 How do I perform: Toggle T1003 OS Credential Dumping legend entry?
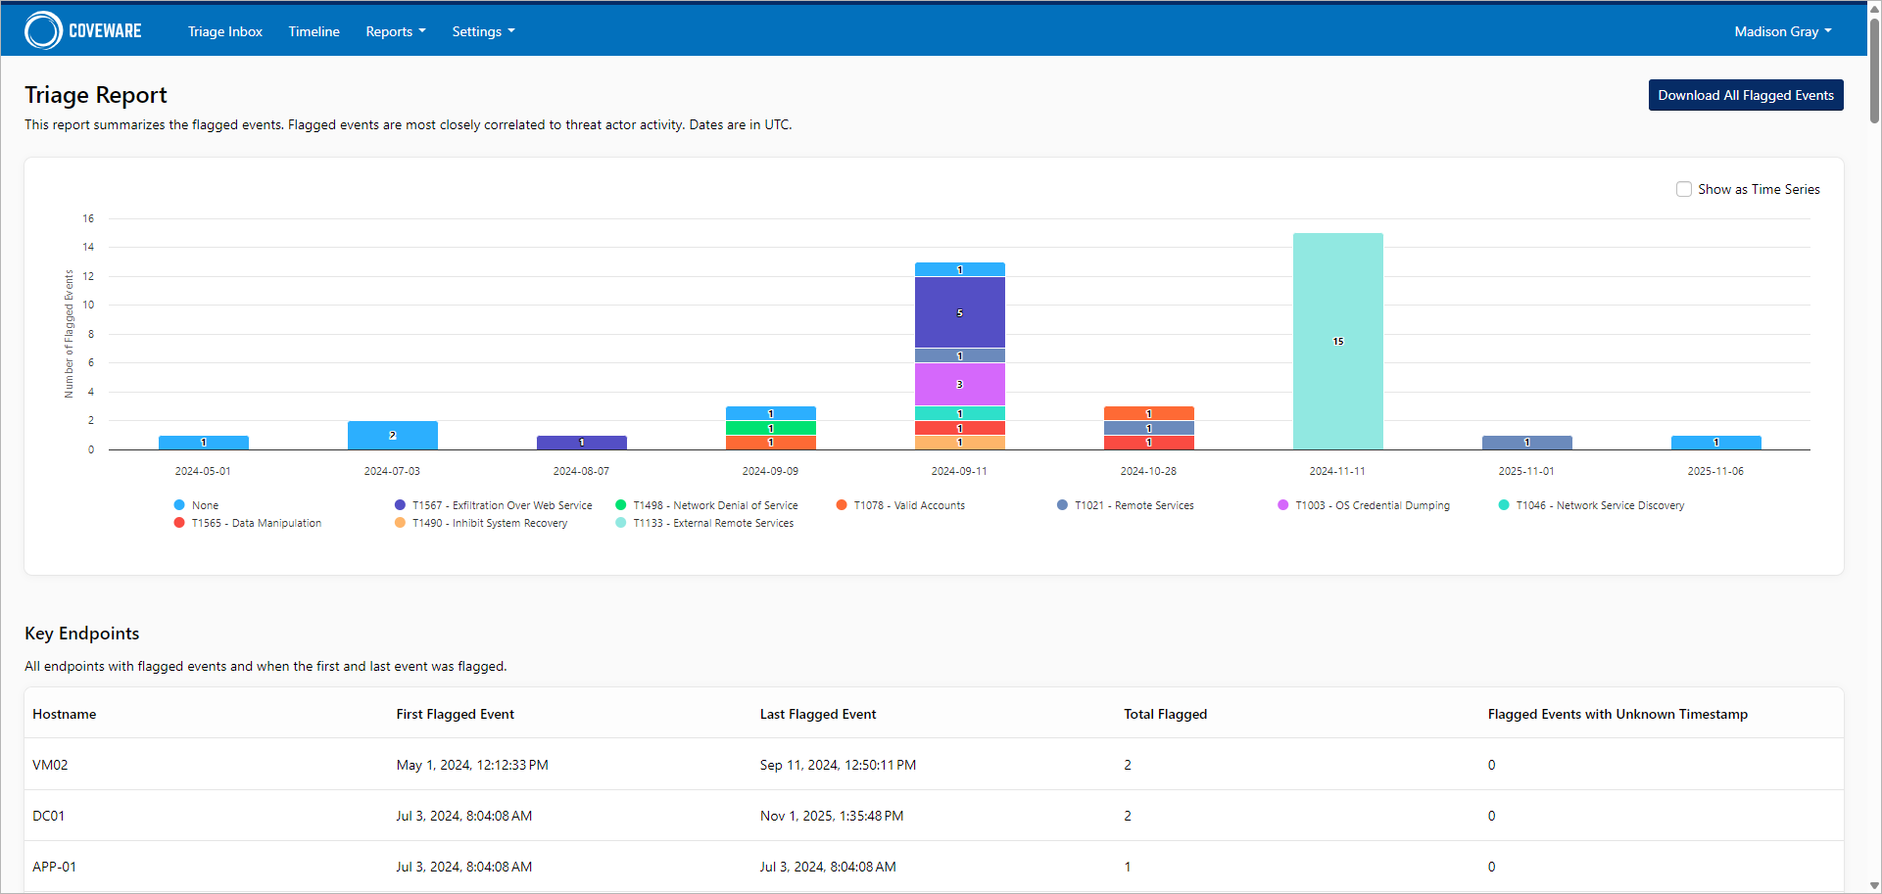[x=1364, y=505]
